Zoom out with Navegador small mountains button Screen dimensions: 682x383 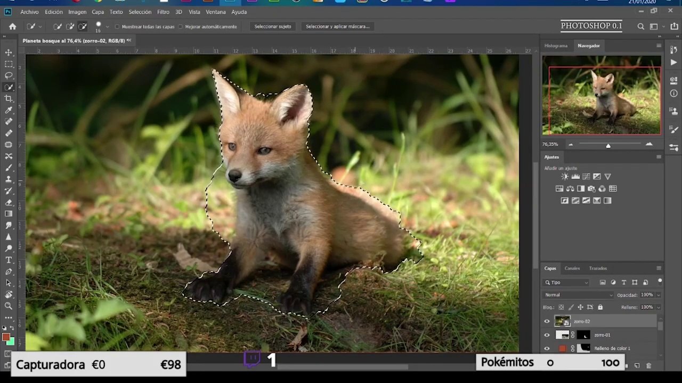coord(571,145)
